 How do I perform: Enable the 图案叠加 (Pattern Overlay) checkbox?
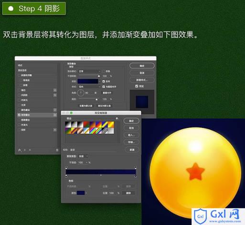point(19,120)
